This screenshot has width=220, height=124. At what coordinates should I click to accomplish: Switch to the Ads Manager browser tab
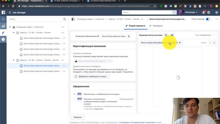pos(30,1)
